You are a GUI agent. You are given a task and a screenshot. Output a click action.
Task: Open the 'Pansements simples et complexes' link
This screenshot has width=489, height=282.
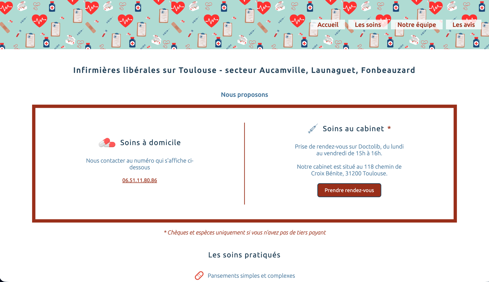pyautogui.click(x=251, y=275)
